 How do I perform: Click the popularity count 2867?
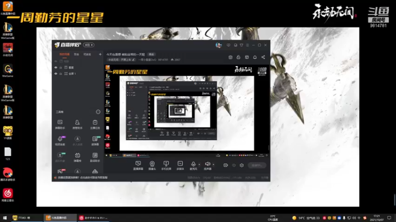[176, 60]
